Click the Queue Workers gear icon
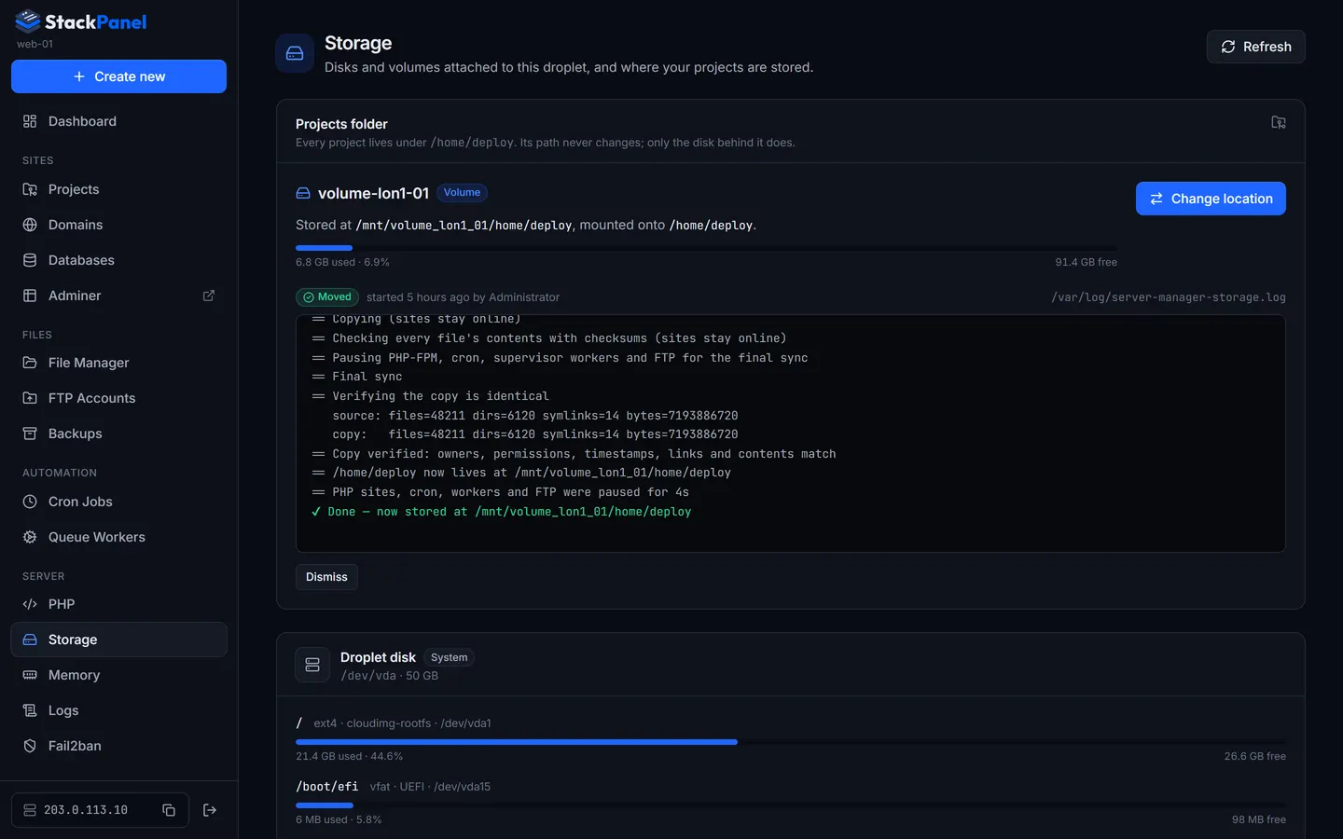The image size is (1343, 839). (x=30, y=537)
